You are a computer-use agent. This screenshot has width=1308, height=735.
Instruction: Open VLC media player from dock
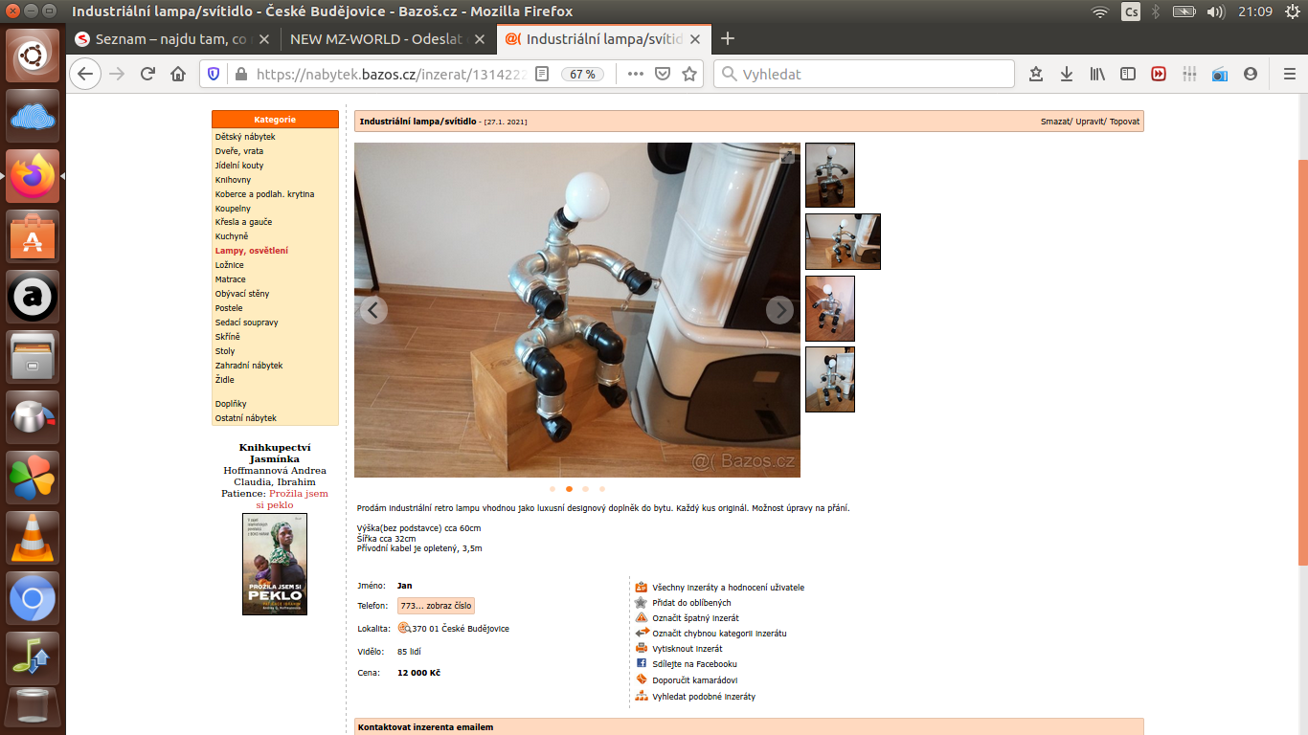tap(33, 538)
